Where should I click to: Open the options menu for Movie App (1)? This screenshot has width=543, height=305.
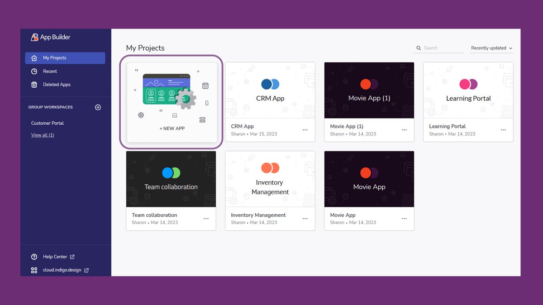[404, 130]
